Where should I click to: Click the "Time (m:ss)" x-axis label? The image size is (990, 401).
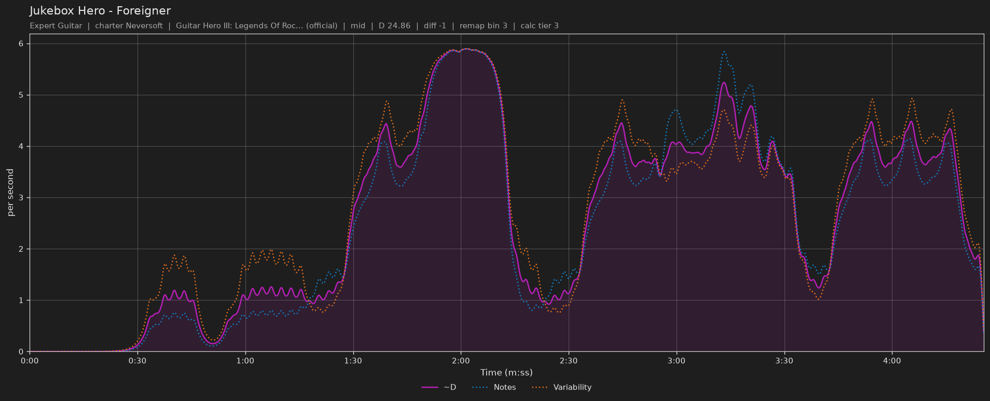[506, 373]
